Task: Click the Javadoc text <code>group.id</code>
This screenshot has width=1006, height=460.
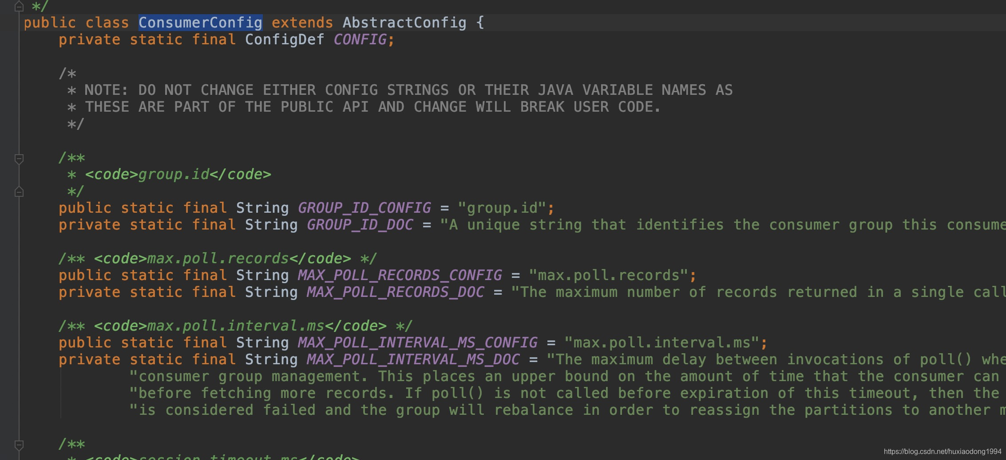Action: tap(178, 174)
